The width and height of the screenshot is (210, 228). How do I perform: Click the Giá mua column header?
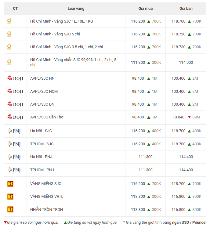(x=145, y=9)
